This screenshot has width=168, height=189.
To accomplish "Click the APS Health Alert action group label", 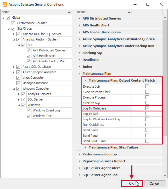I will pyautogui.click(x=96, y=25).
